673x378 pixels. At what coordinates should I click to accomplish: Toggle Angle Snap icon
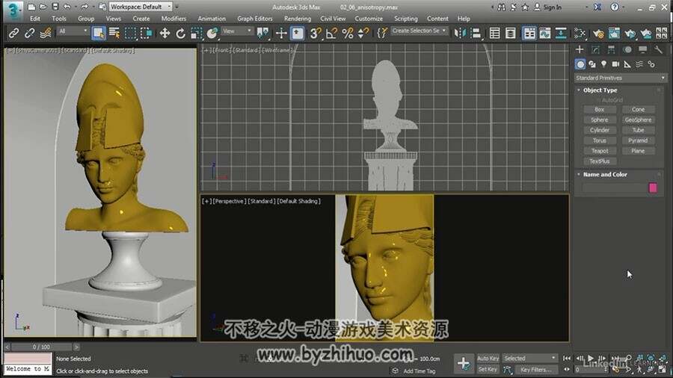331,33
